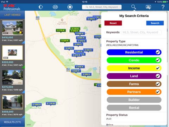Viewport: 169px width, 127px height.
Task: Click the red Reset button
Action: tap(113, 23)
